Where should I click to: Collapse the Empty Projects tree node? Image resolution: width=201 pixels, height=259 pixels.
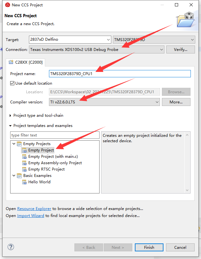pyautogui.click(x=14, y=144)
